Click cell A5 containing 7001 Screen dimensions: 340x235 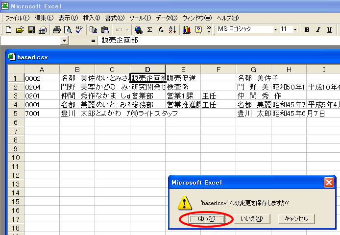pyautogui.click(x=42, y=114)
